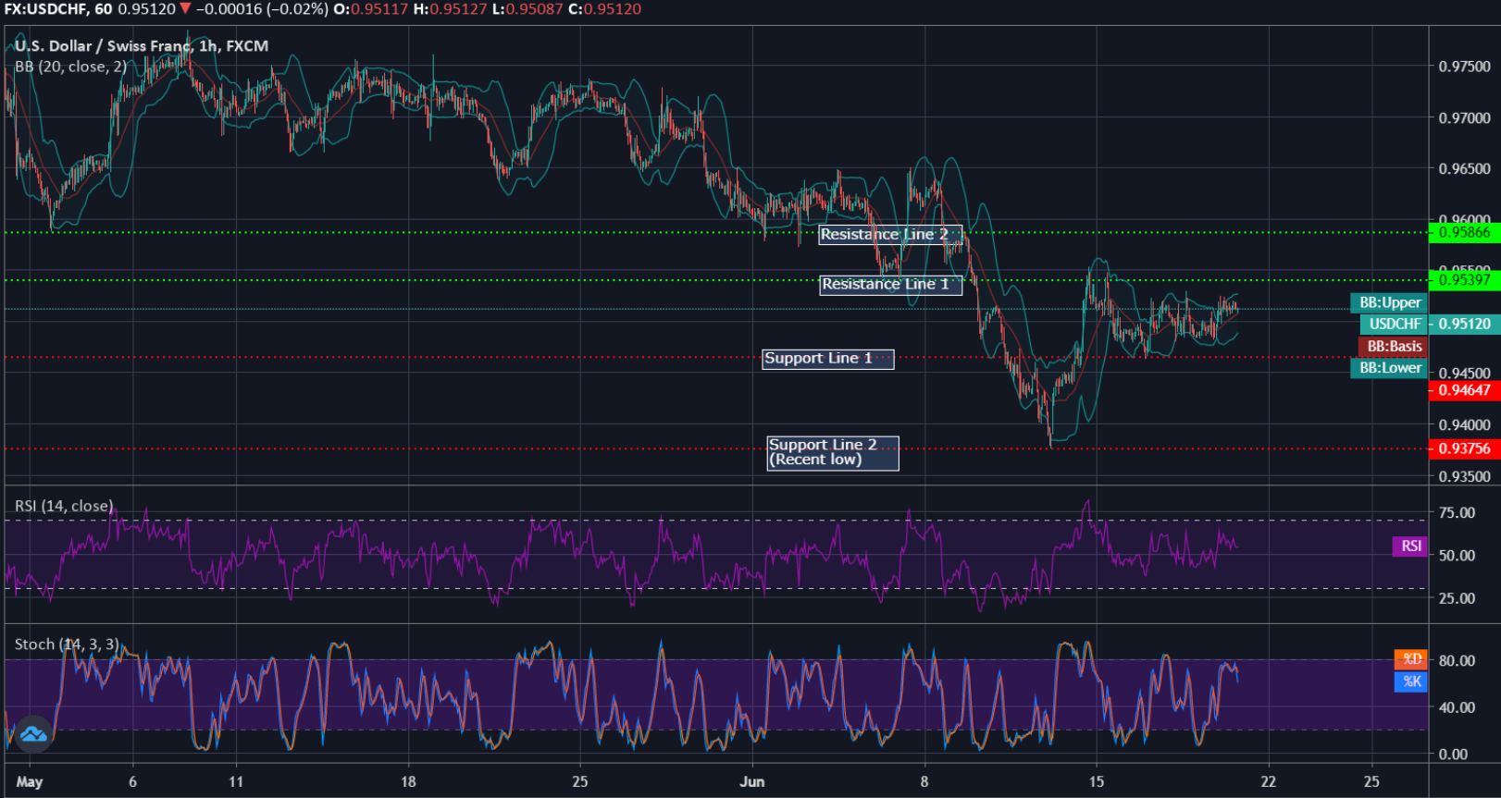The image size is (1501, 798).
Task: Click the 25.00 RSI axis value
Action: point(1458,599)
